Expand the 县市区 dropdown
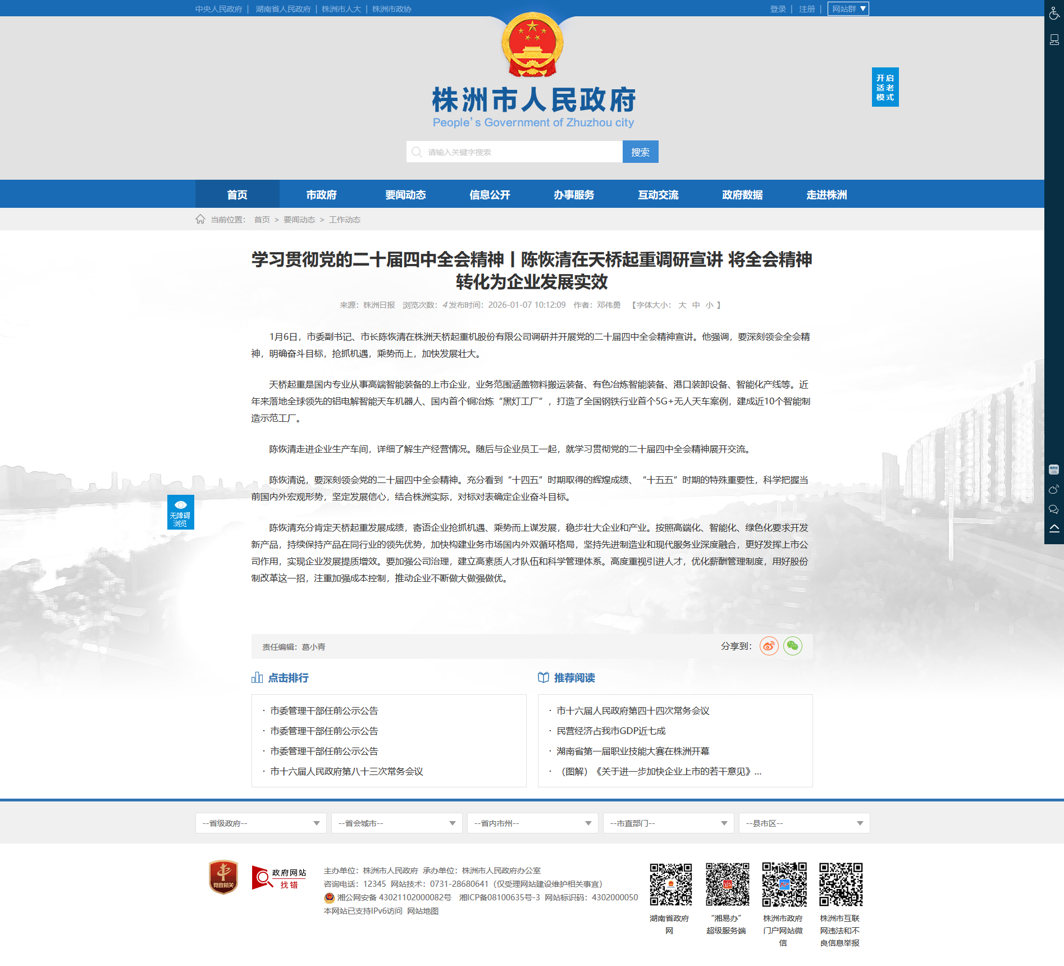Image resolution: width=1064 pixels, height=966 pixels. pos(803,823)
